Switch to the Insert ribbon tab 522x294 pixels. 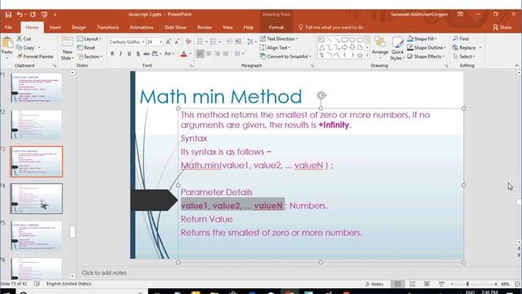click(x=55, y=27)
